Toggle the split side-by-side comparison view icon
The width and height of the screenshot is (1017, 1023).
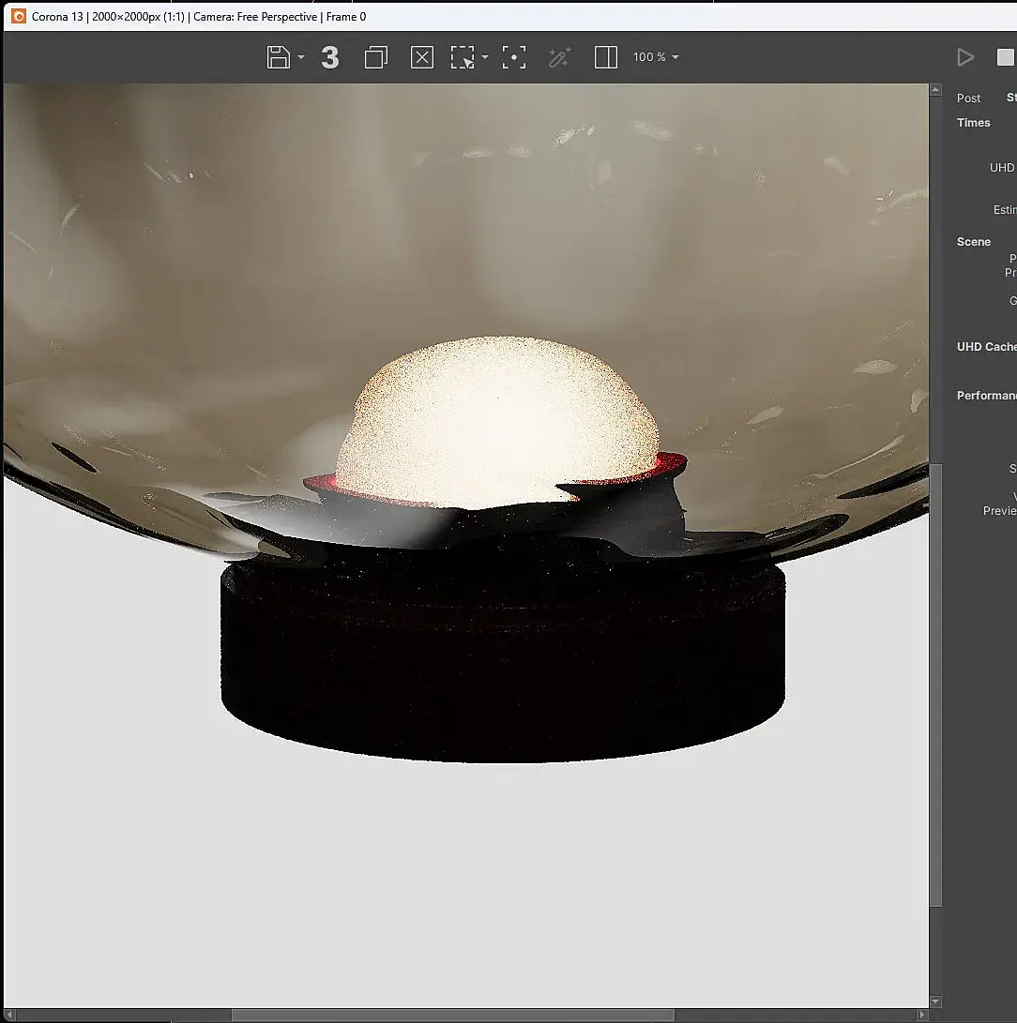pyautogui.click(x=606, y=57)
